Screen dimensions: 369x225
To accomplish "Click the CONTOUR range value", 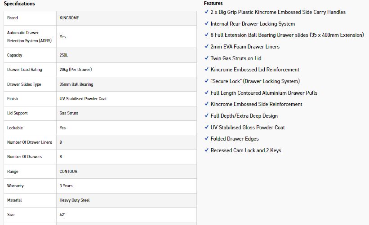I will 68,172.
